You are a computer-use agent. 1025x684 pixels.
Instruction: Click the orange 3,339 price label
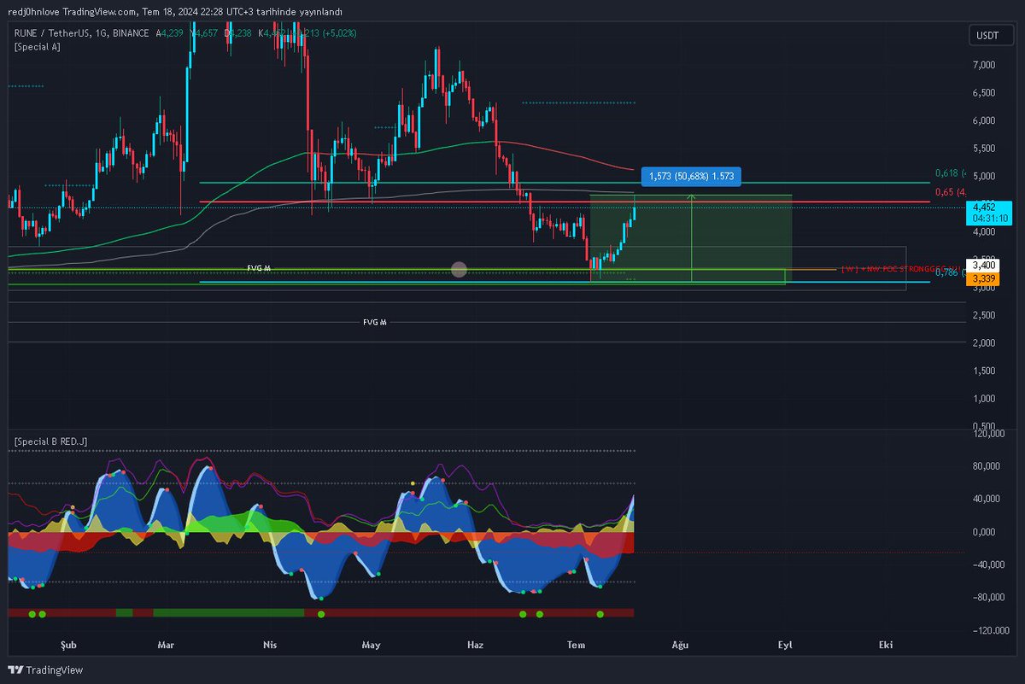point(982,278)
